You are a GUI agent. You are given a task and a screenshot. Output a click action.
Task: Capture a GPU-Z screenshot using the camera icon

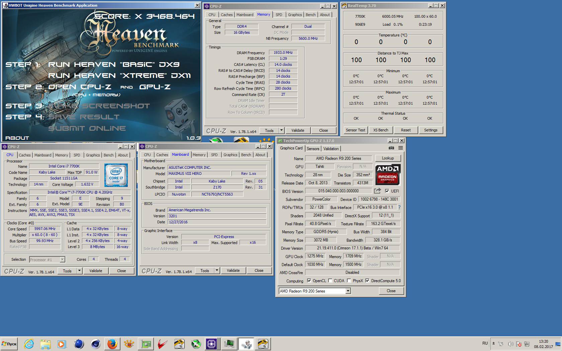[391, 148]
